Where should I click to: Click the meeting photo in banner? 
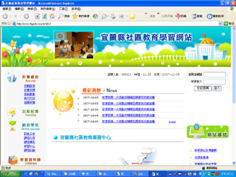click(x=74, y=45)
